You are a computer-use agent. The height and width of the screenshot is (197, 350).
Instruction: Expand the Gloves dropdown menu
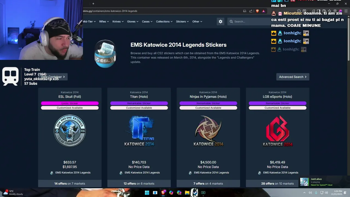[133, 22]
